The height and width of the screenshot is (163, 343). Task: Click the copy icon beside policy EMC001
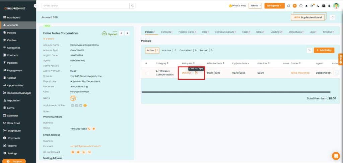point(196,73)
